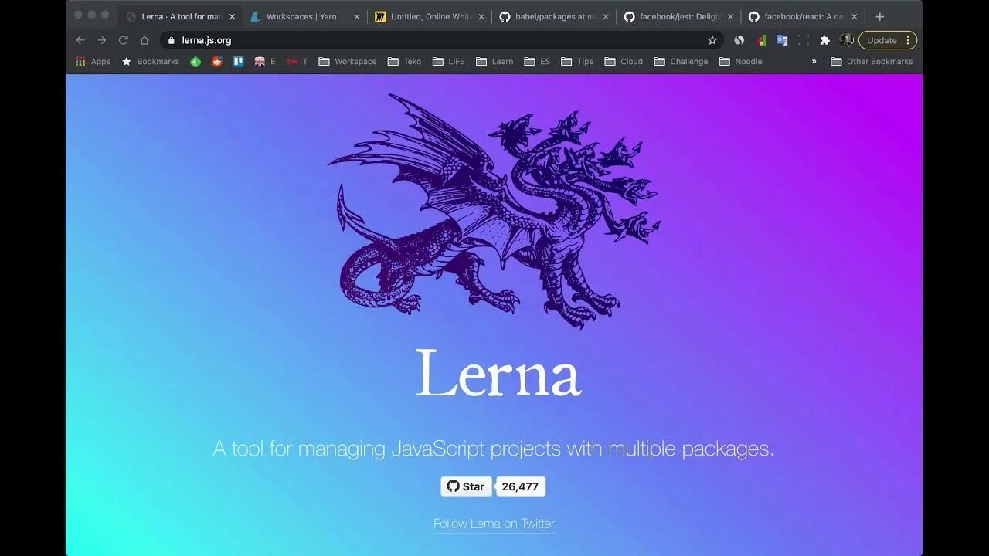
Task: Open the Other Bookmarks folder
Action: tap(872, 61)
